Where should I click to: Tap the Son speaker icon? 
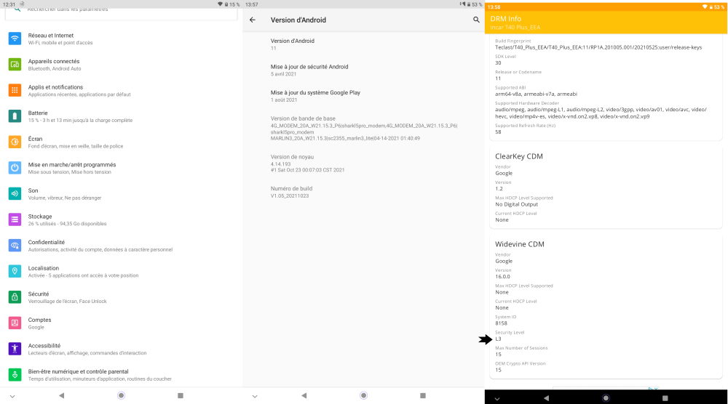[15, 194]
